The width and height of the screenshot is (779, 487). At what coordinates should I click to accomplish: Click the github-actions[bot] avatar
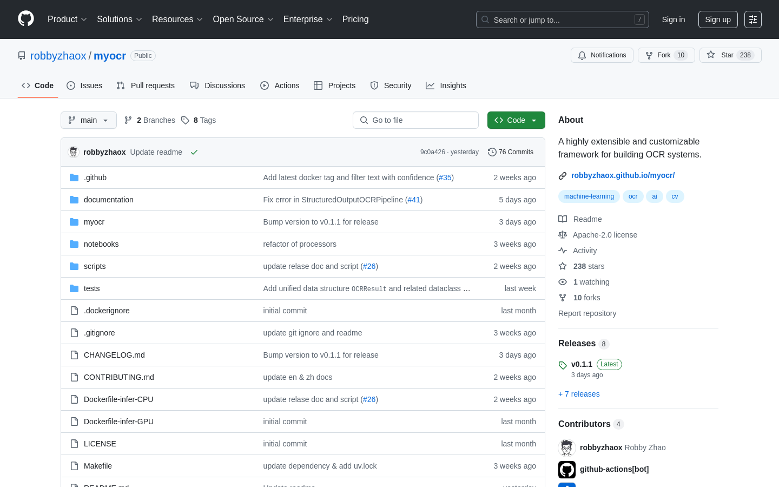click(567, 469)
